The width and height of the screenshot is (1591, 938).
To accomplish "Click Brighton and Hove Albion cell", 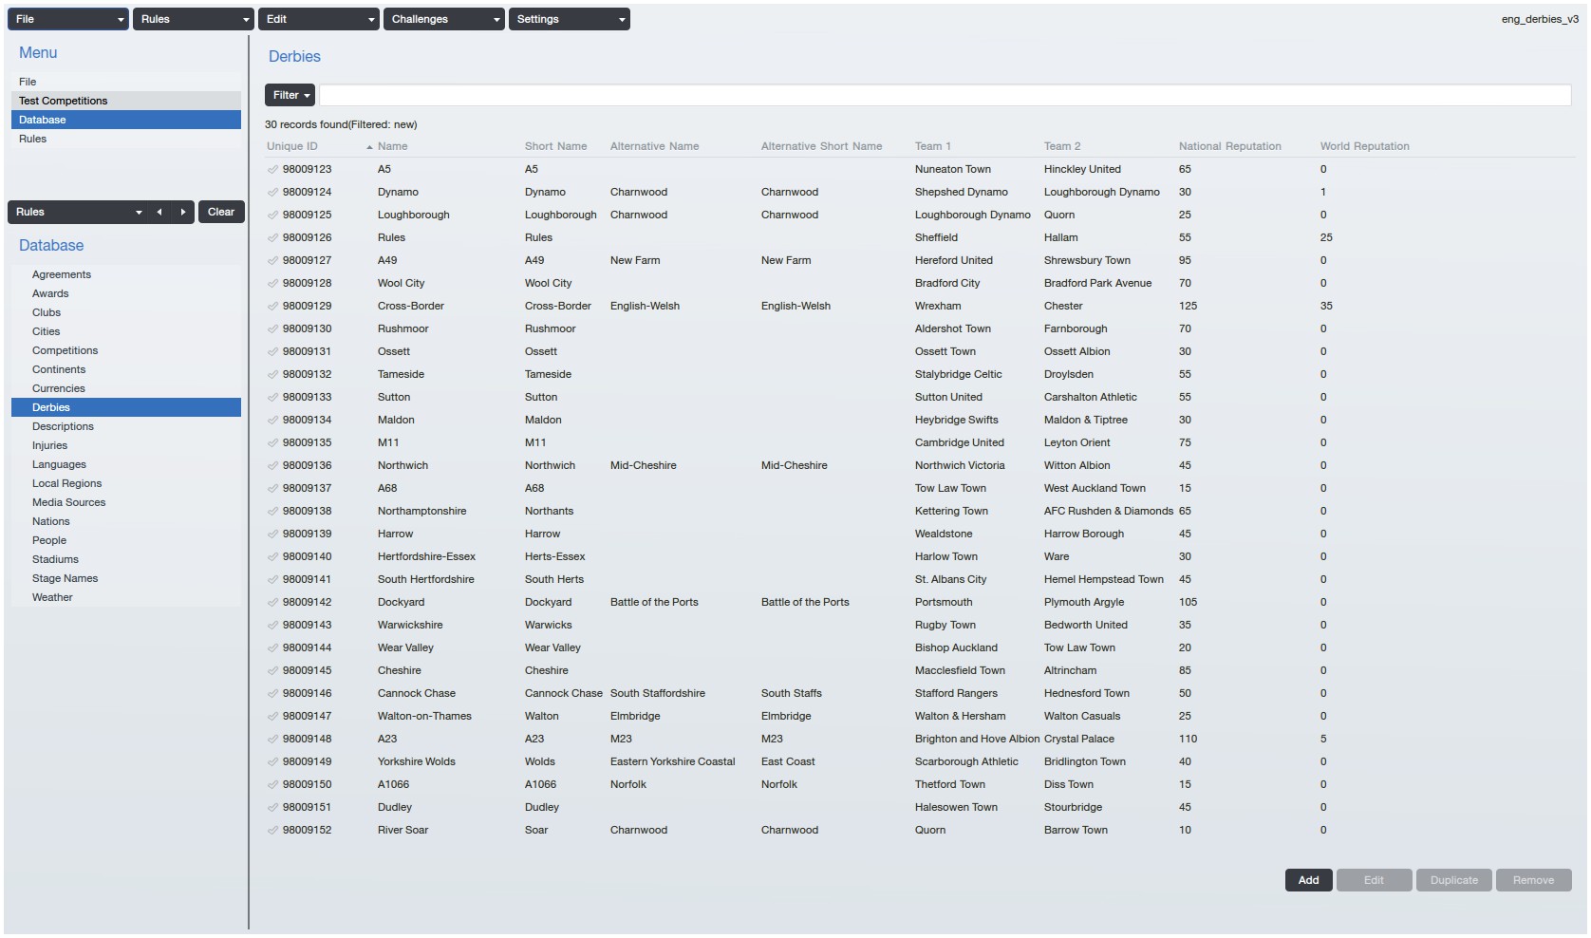I will [x=977, y=739].
